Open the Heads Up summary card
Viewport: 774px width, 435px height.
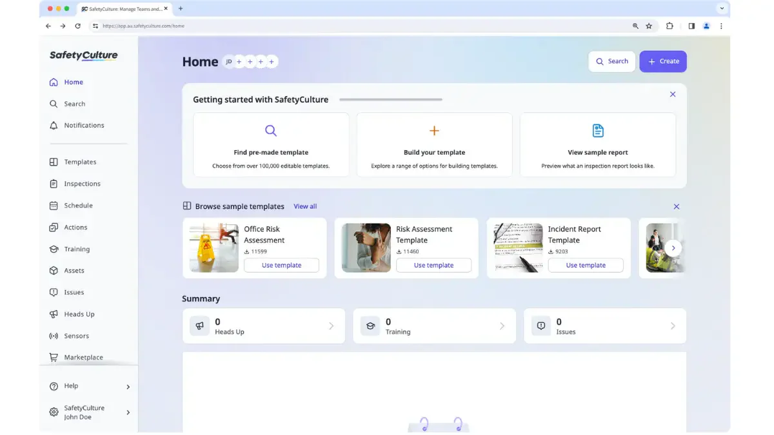264,326
